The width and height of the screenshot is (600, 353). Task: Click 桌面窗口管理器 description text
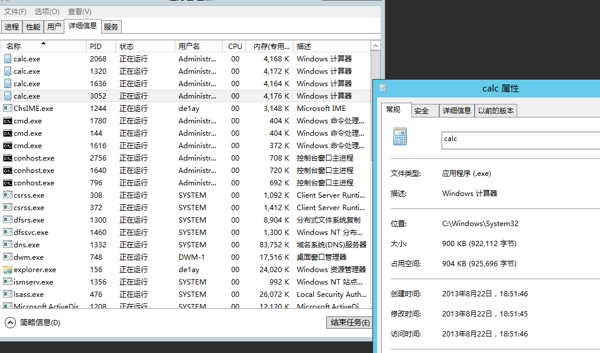pos(322,257)
